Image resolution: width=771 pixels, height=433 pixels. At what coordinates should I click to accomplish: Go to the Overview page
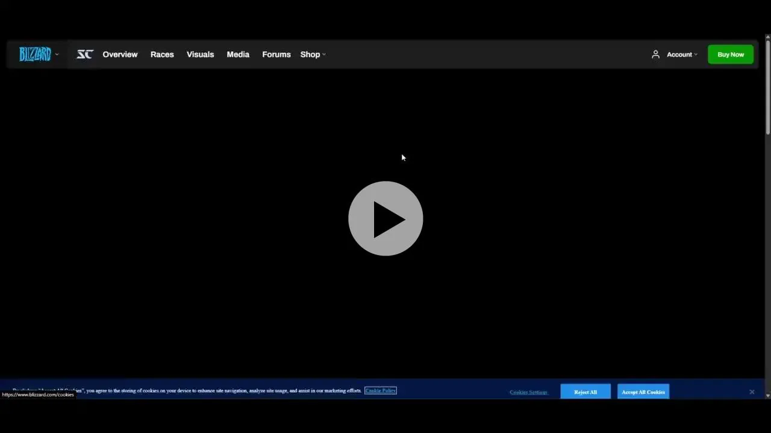120,54
